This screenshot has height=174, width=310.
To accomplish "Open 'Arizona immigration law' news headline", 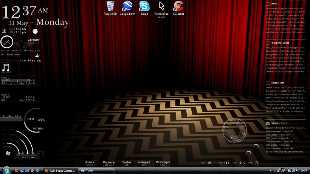I will pos(285,29).
